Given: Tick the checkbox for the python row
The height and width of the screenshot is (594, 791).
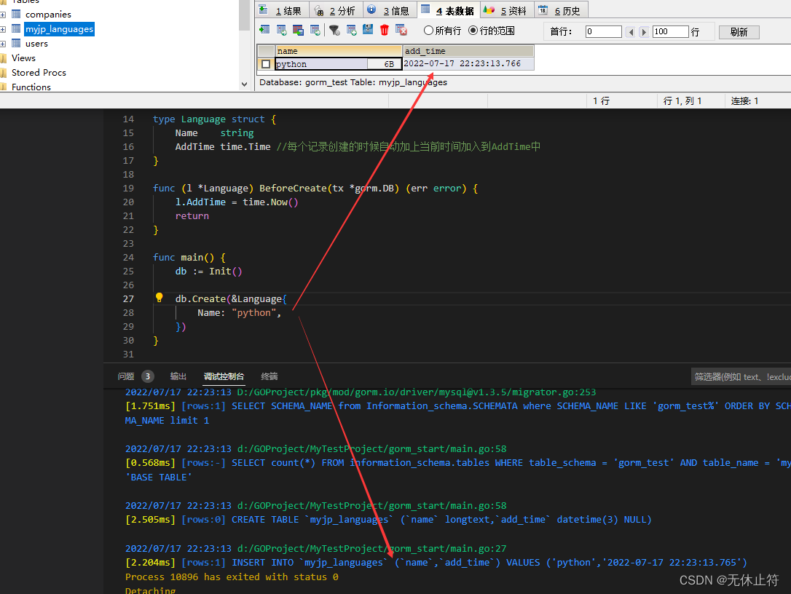Looking at the screenshot, I should point(265,64).
